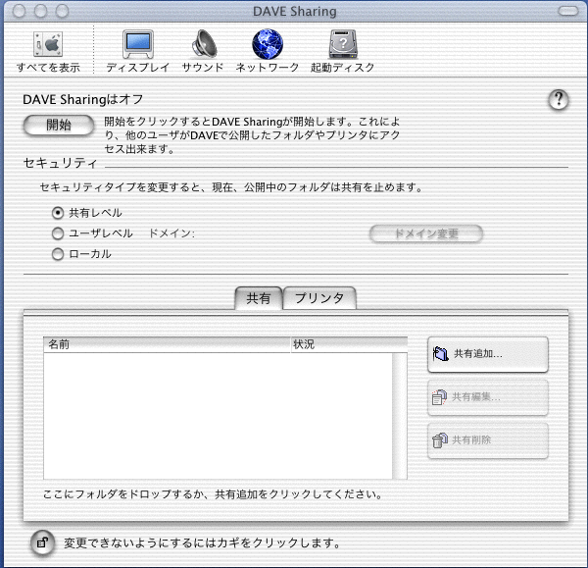Click the 開始 start button

coord(59,125)
